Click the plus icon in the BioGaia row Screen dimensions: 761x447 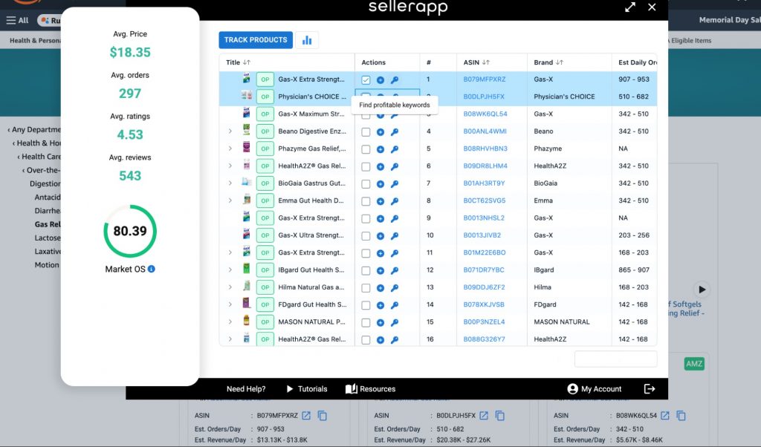(380, 183)
